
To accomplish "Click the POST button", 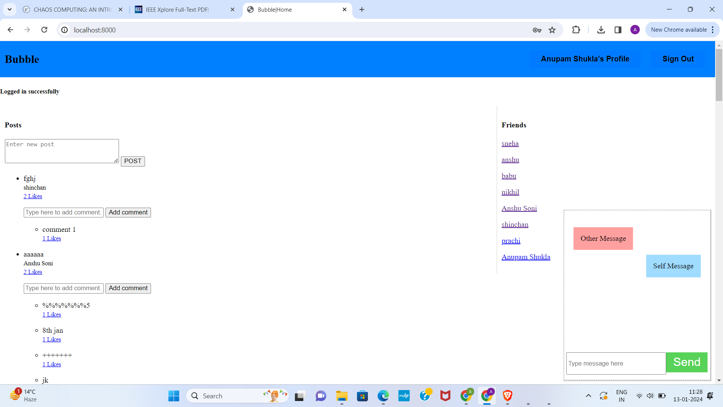I will [133, 161].
